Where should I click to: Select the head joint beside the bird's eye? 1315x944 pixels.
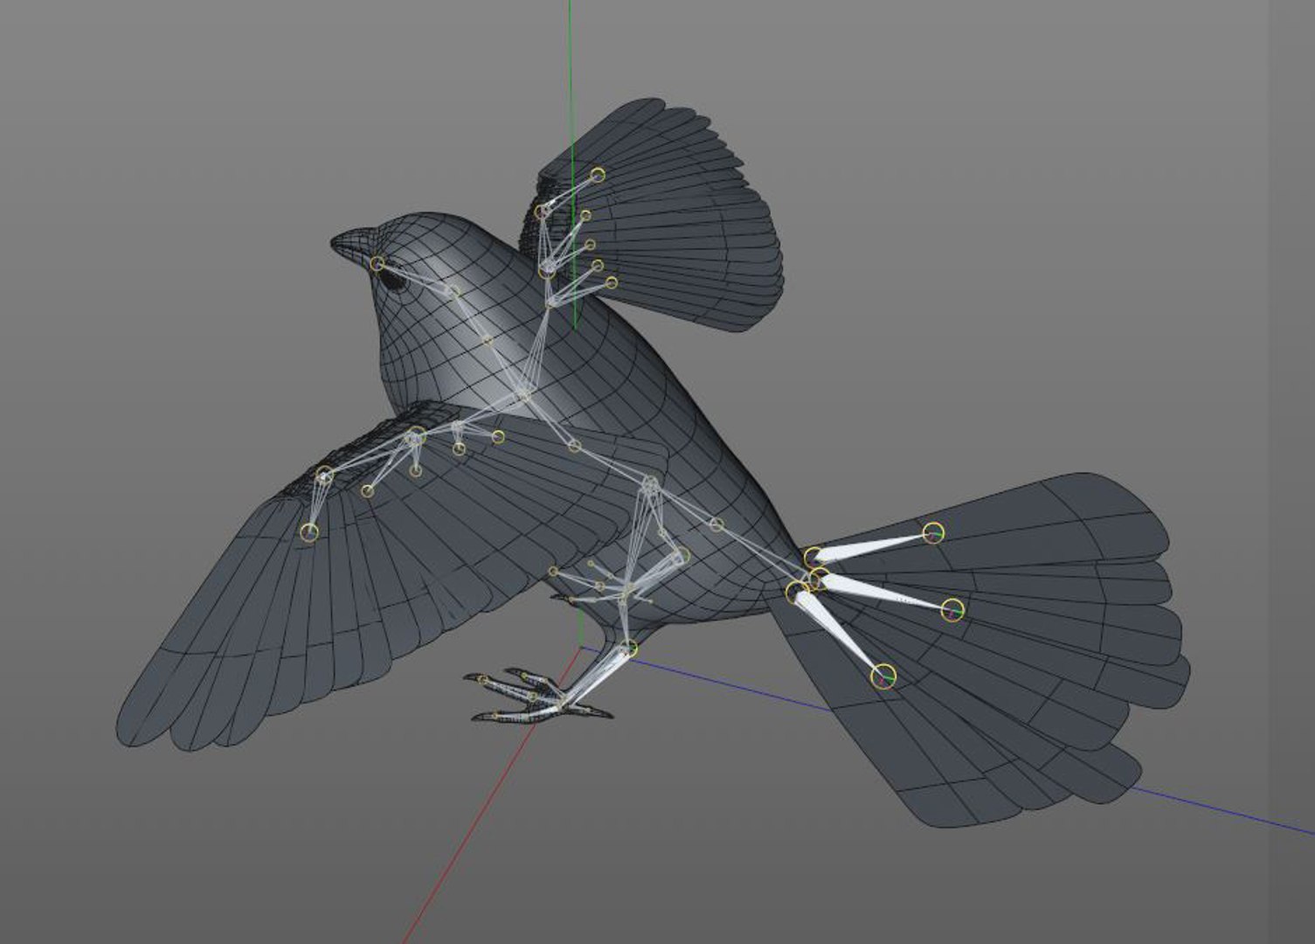377,263
